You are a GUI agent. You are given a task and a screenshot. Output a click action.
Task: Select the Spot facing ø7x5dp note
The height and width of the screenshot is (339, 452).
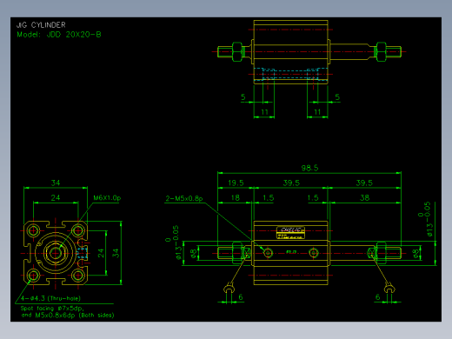point(52,309)
